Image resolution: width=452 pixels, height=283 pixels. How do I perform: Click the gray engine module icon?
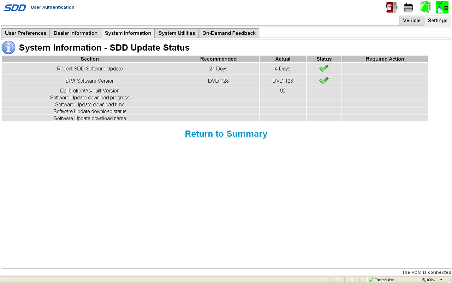click(x=408, y=7)
